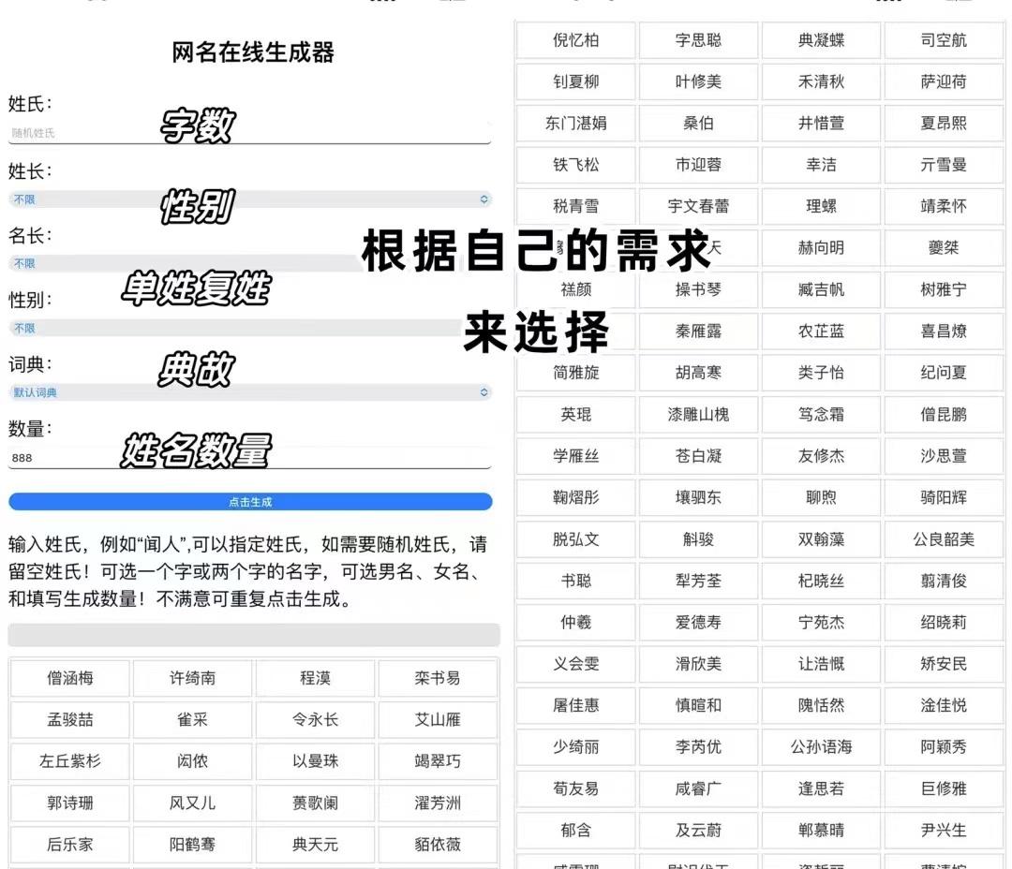Select the name 靖柔怀
Viewport: 1012px width, 869px height.
point(944,206)
